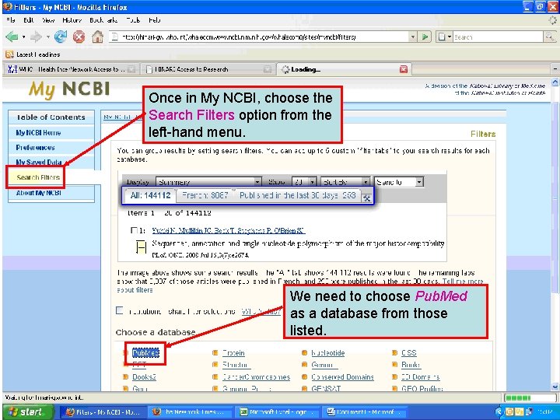This screenshot has width=560, height=420.
Task: Choose the CancerChromosomes database
Action: pyautogui.click(x=256, y=376)
